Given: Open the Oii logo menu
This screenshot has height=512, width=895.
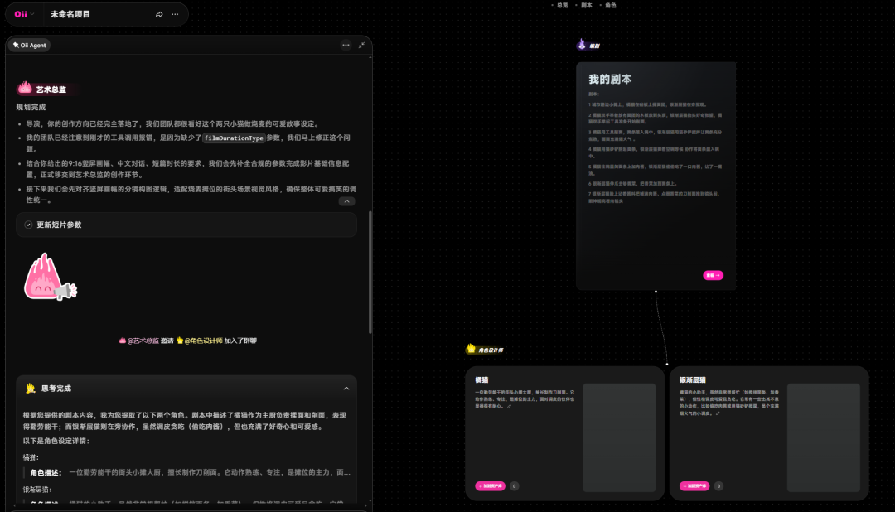Looking at the screenshot, I should click(x=24, y=14).
